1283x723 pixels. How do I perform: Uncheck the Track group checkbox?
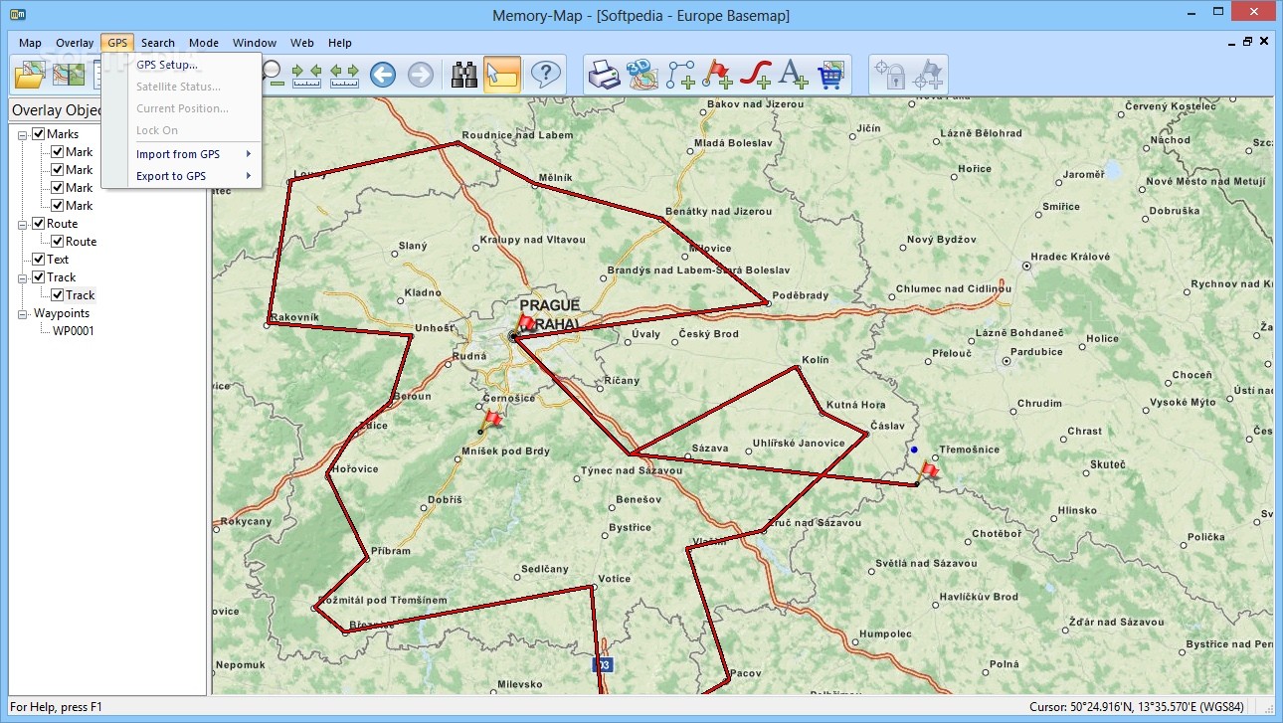coord(38,277)
